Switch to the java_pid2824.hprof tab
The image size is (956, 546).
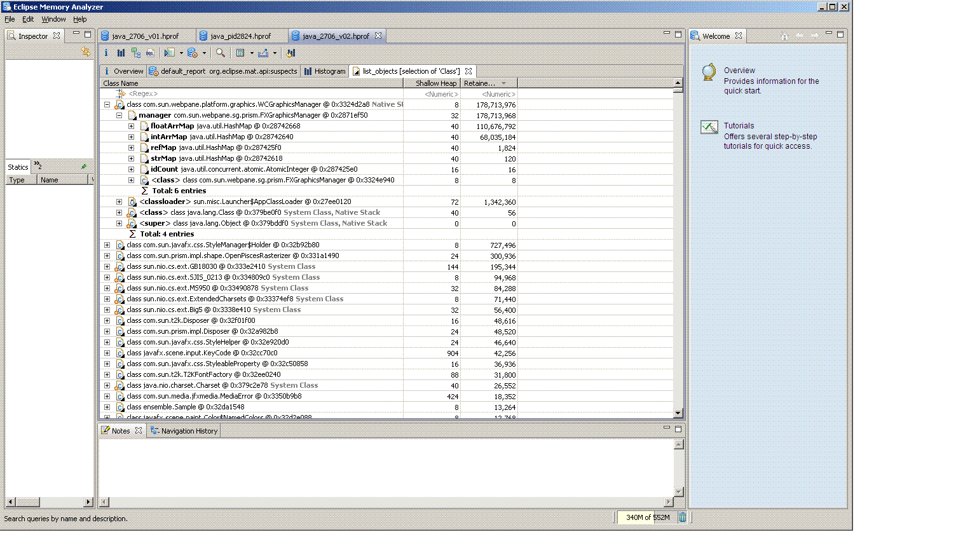[240, 36]
